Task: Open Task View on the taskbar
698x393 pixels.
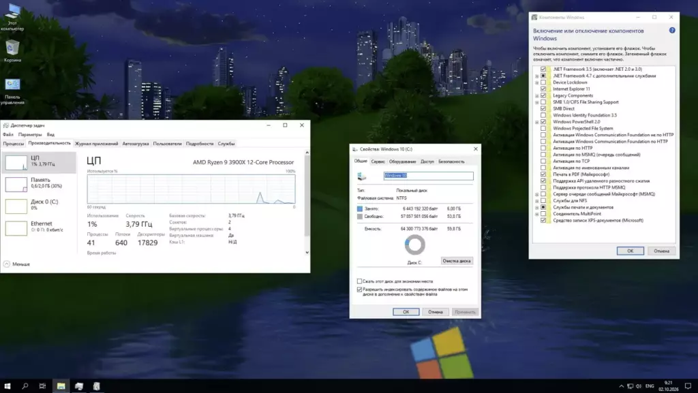Action: tap(42, 386)
